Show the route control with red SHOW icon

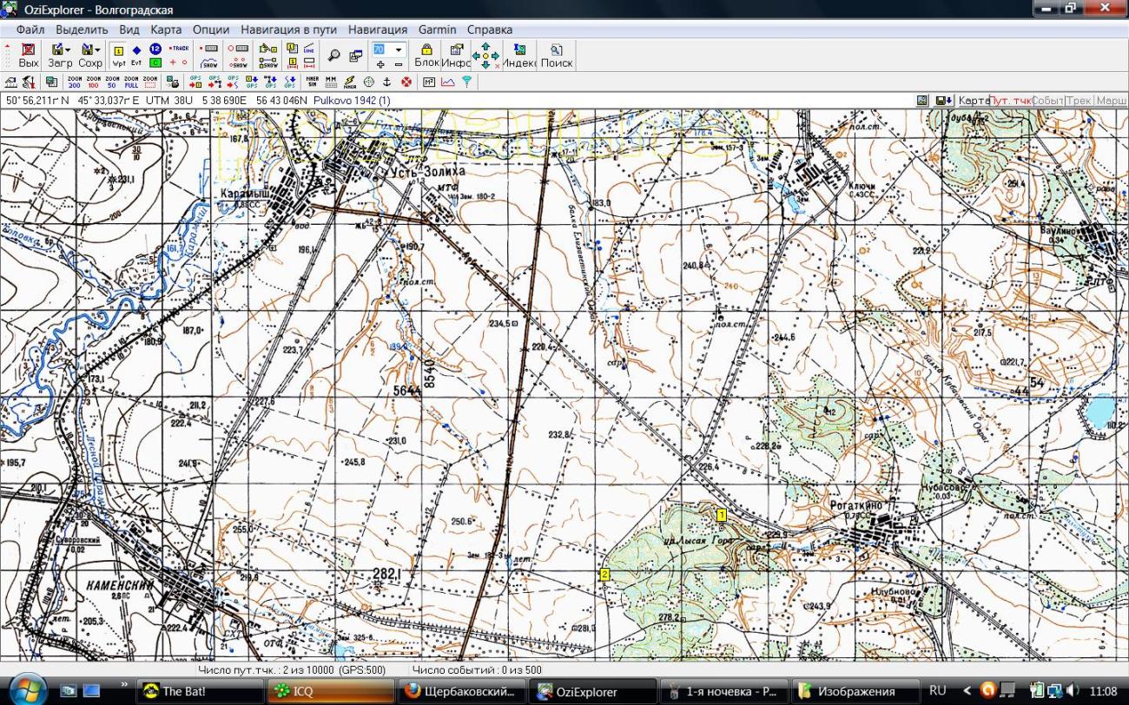coord(237,63)
